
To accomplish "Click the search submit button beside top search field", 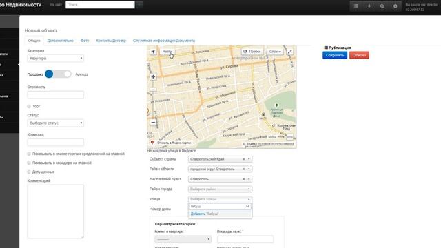I will point(139,5).
